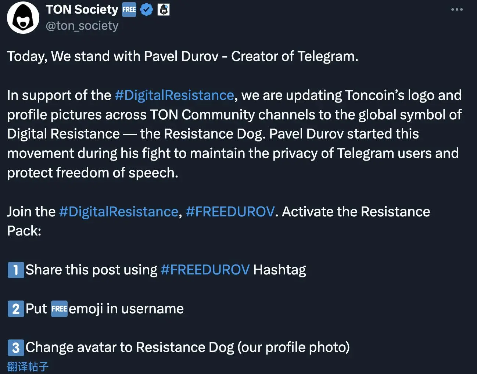The image size is (477, 374).
Task: Click the "protect freedom of speech" text
Action: click(93, 173)
